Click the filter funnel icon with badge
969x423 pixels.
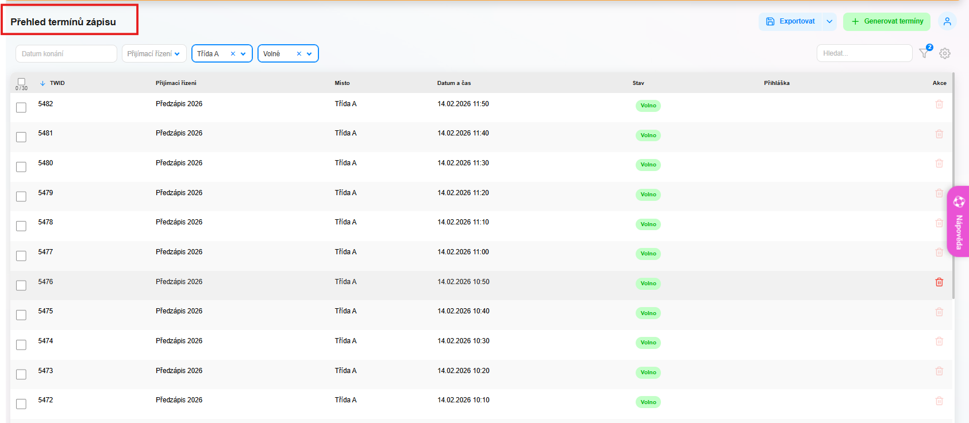pos(924,53)
